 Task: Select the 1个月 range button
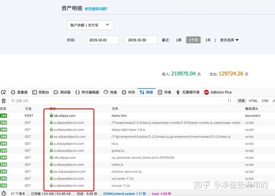[x=193, y=40]
